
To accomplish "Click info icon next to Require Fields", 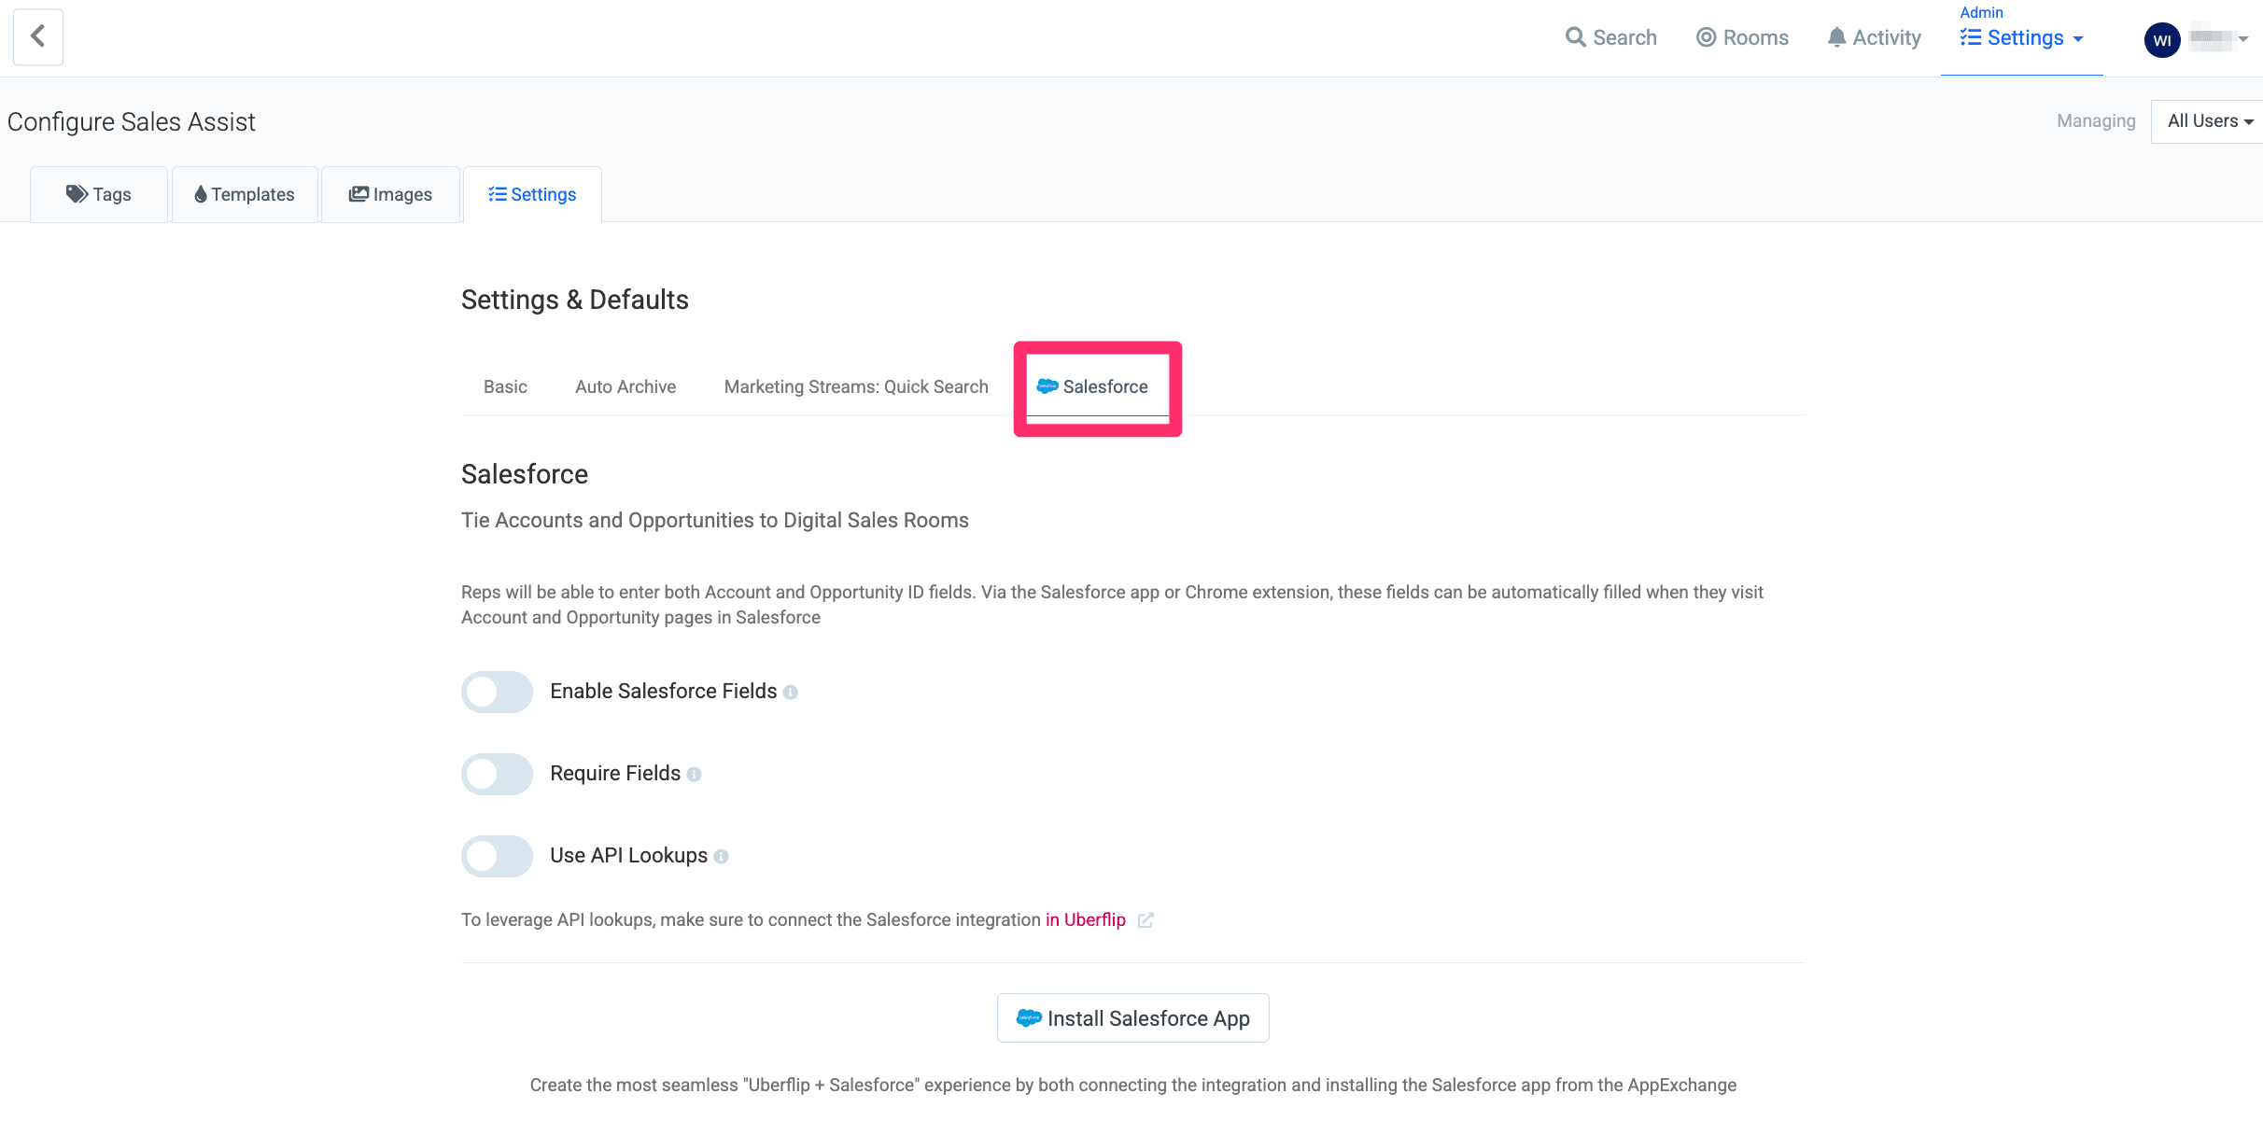I will click(694, 775).
